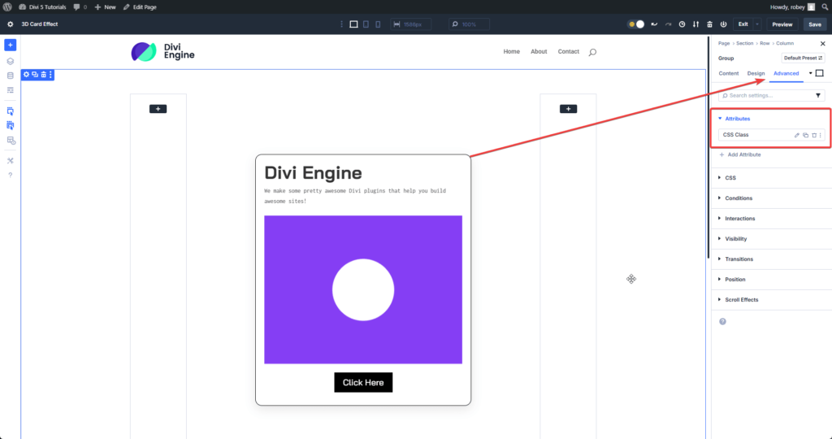Viewport: 832px width, 439px height.
Task: Open the WordPress logo menu
Action: 7,7
